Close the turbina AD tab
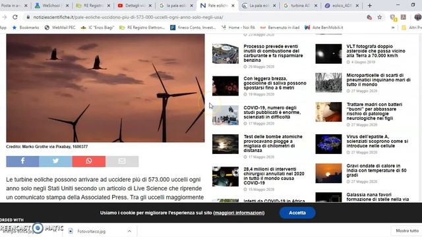Viewport: 422px width, 237px height. [x=316, y=5]
